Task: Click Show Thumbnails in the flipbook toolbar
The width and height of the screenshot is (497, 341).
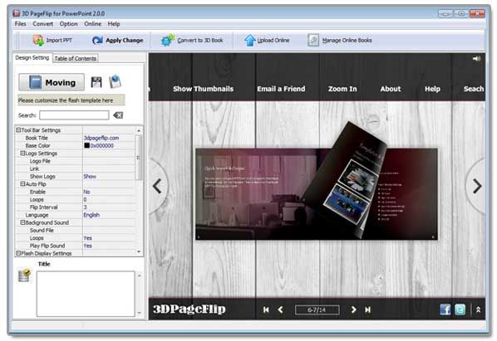Action: click(x=203, y=89)
